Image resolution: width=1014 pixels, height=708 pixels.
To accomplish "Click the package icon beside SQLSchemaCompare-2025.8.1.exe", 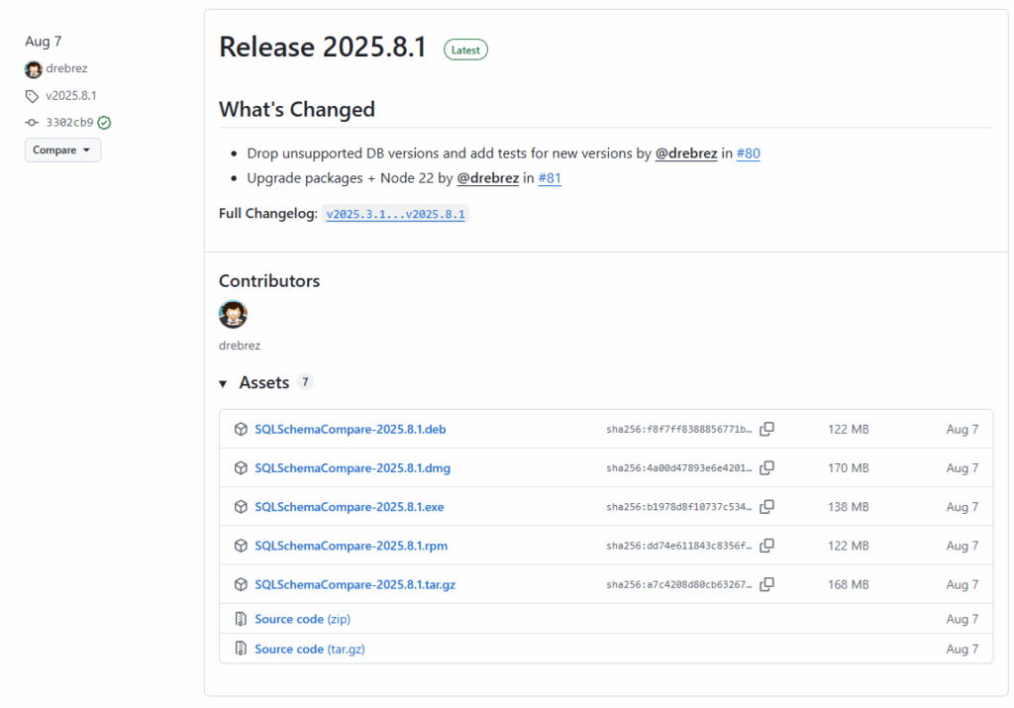I will (x=241, y=507).
